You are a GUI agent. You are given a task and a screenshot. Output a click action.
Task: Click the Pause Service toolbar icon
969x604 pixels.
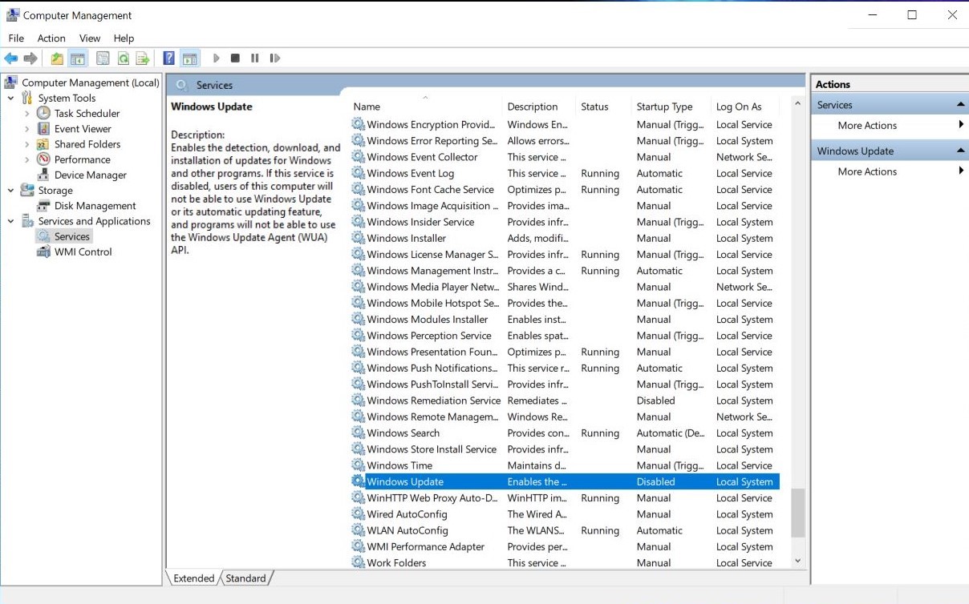[255, 58]
